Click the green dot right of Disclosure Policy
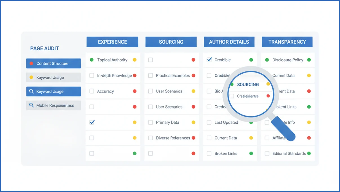 [309, 60]
